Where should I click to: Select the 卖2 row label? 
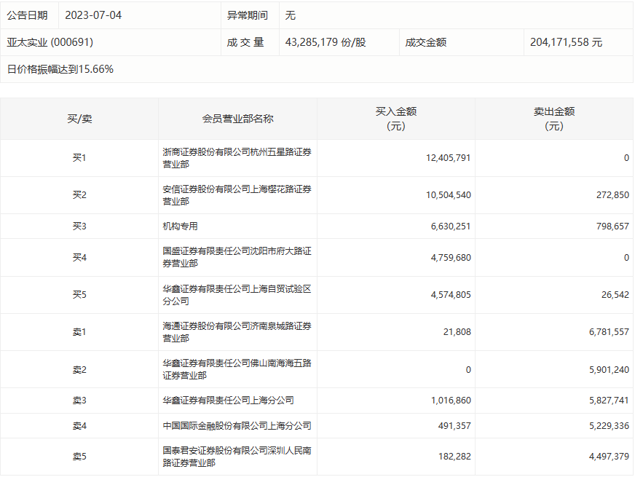click(79, 370)
